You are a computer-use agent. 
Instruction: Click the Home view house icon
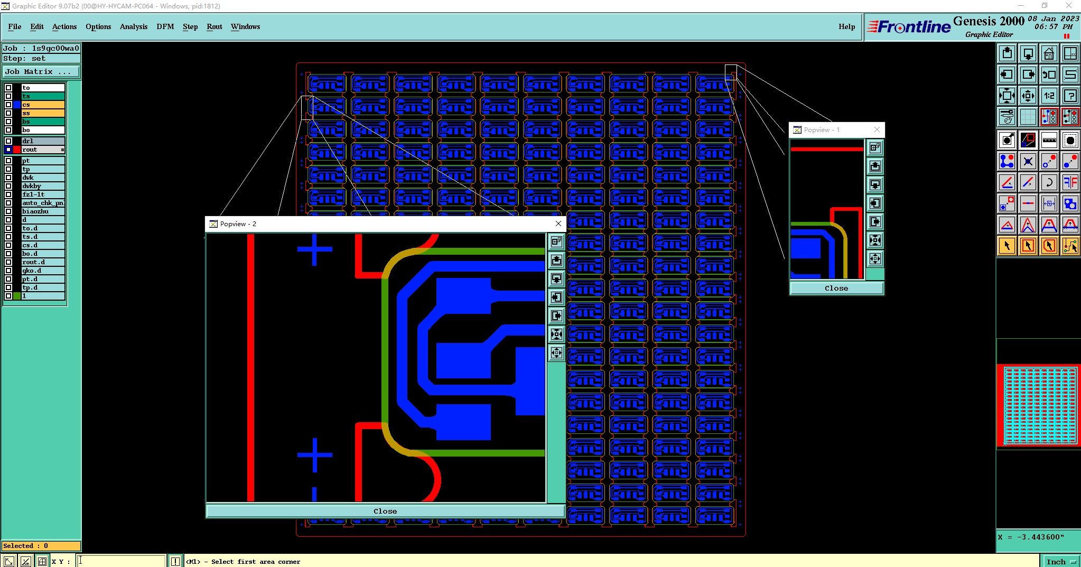coord(1049,53)
